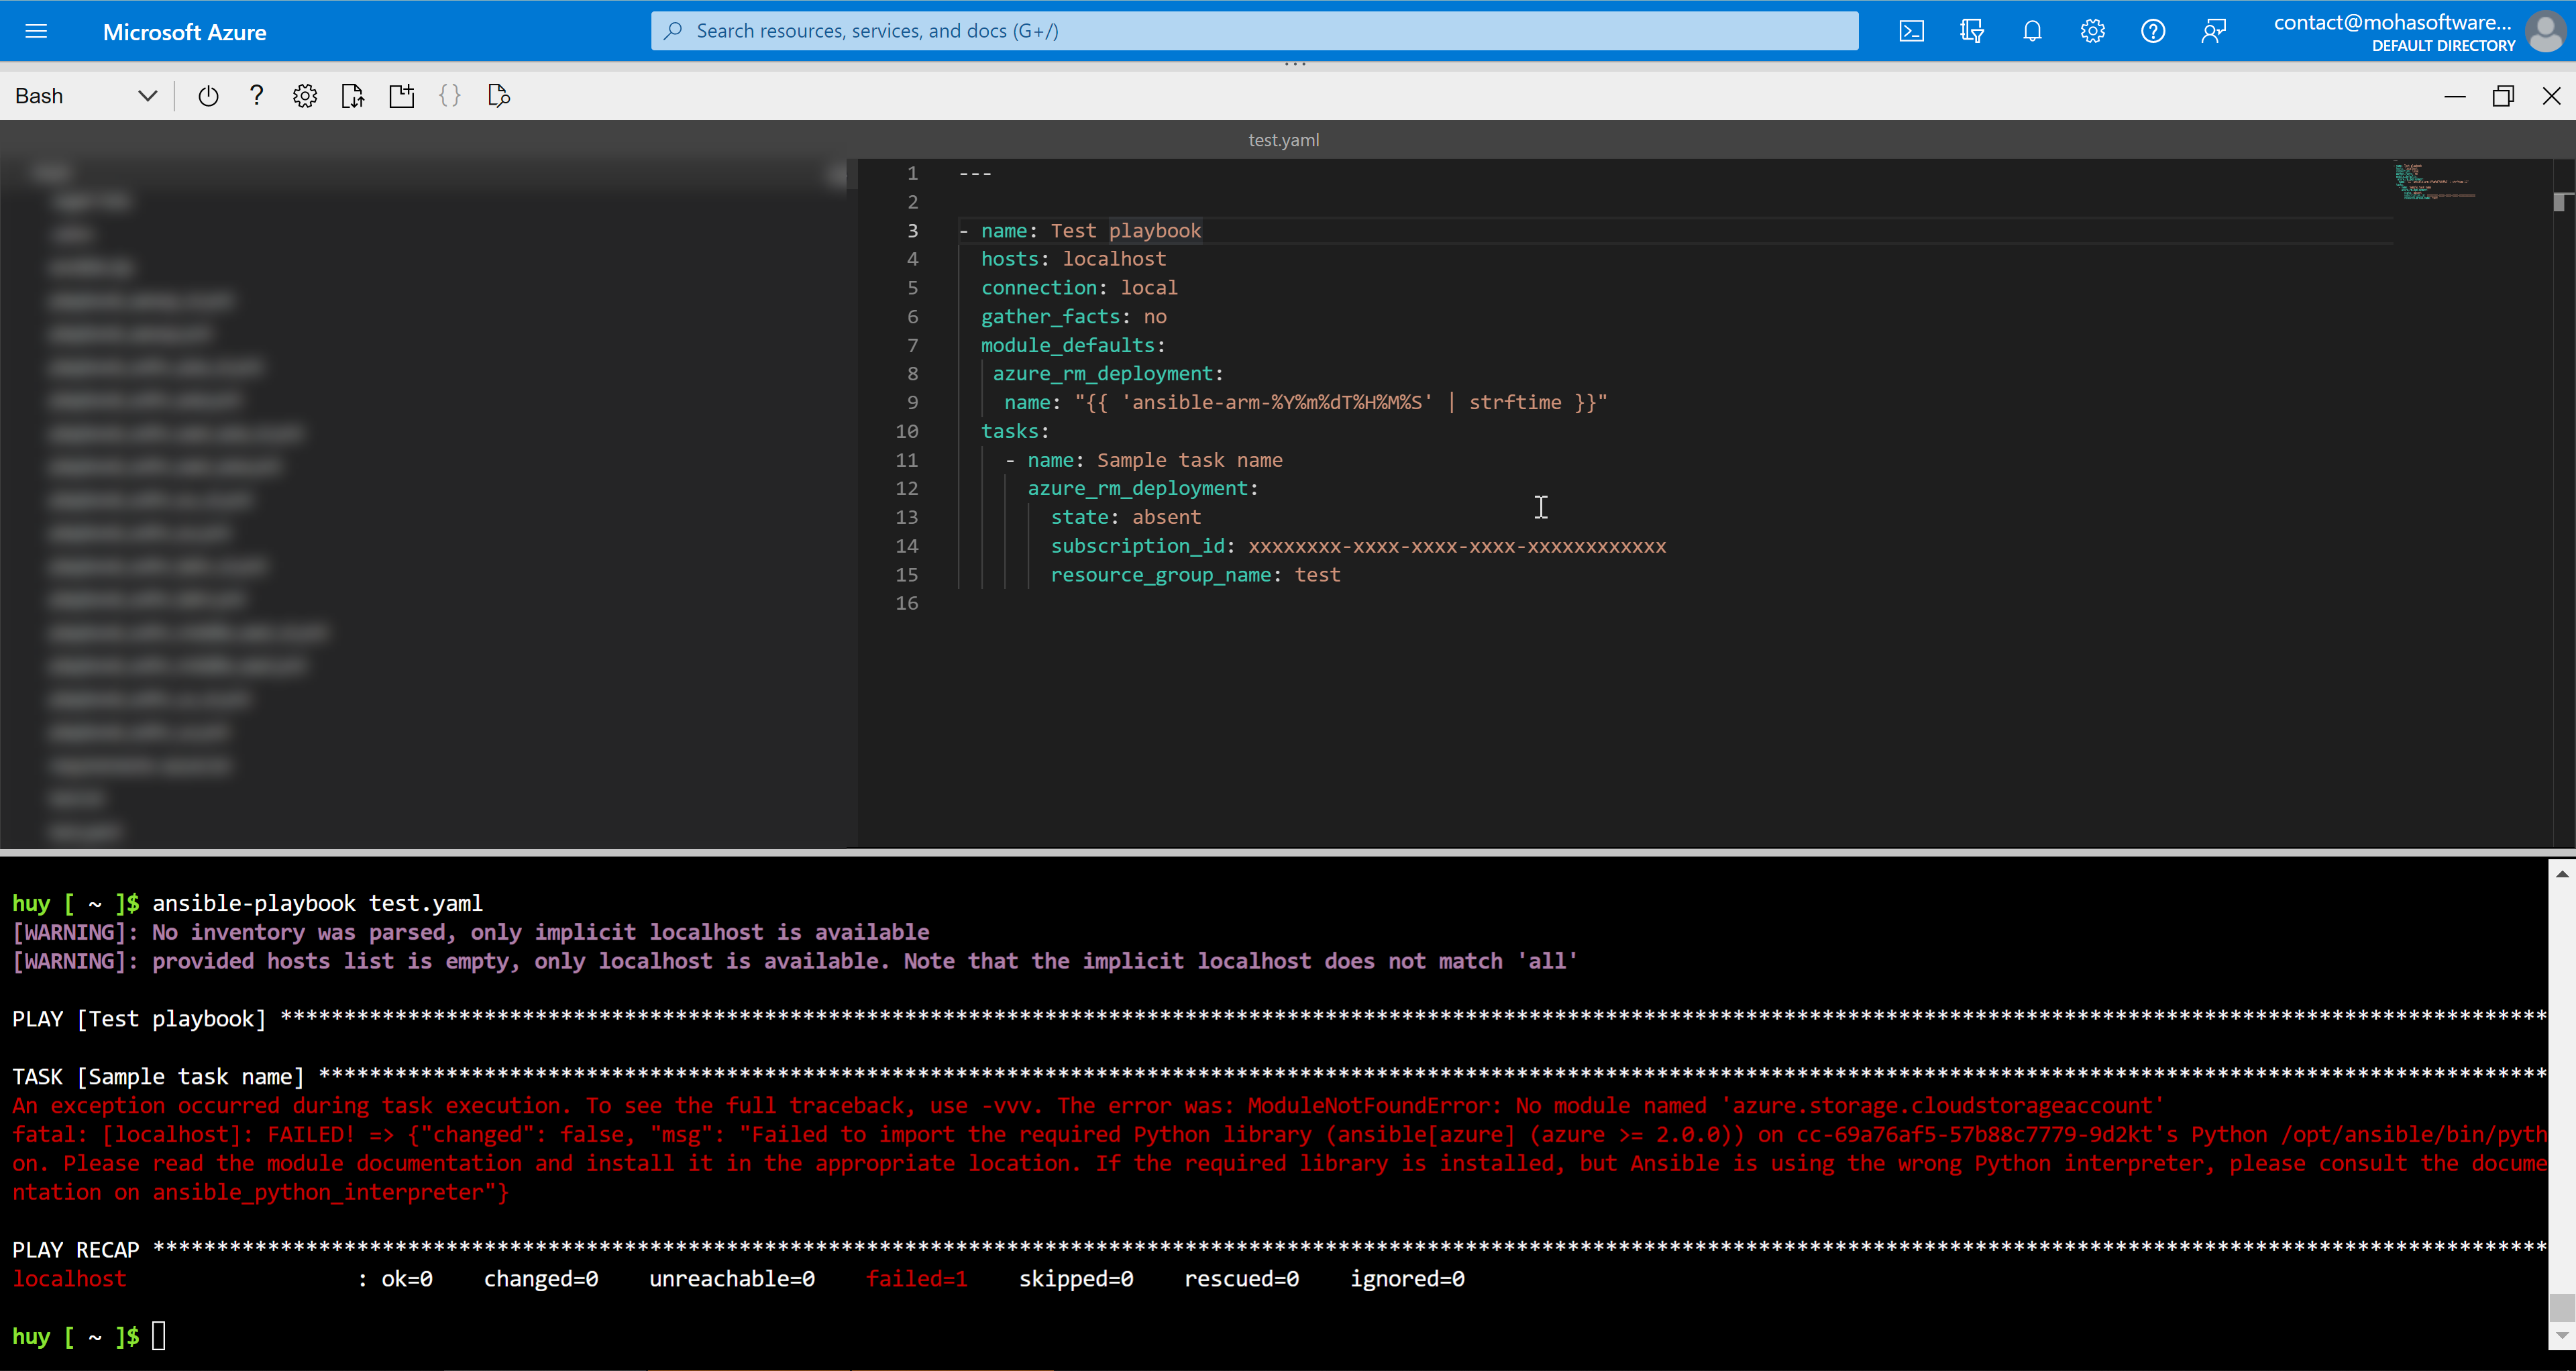Select the test.yaml editor tab
2576x1371 pixels.
(1283, 140)
